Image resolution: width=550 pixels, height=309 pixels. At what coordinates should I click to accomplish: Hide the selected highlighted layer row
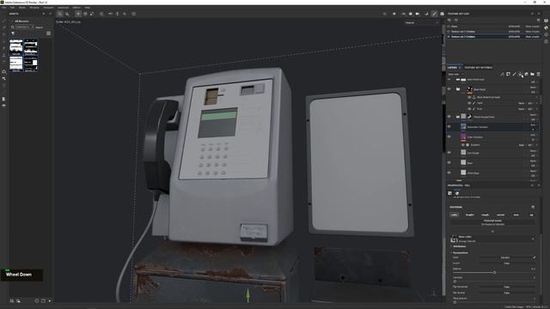coord(449,127)
